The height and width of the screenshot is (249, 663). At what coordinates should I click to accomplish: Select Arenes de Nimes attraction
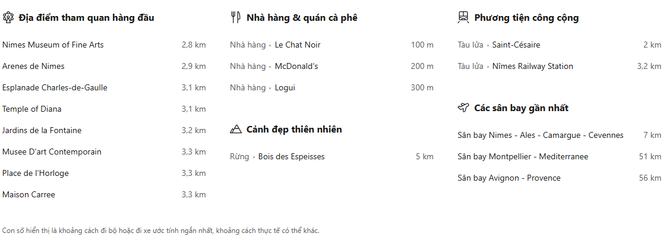33,67
